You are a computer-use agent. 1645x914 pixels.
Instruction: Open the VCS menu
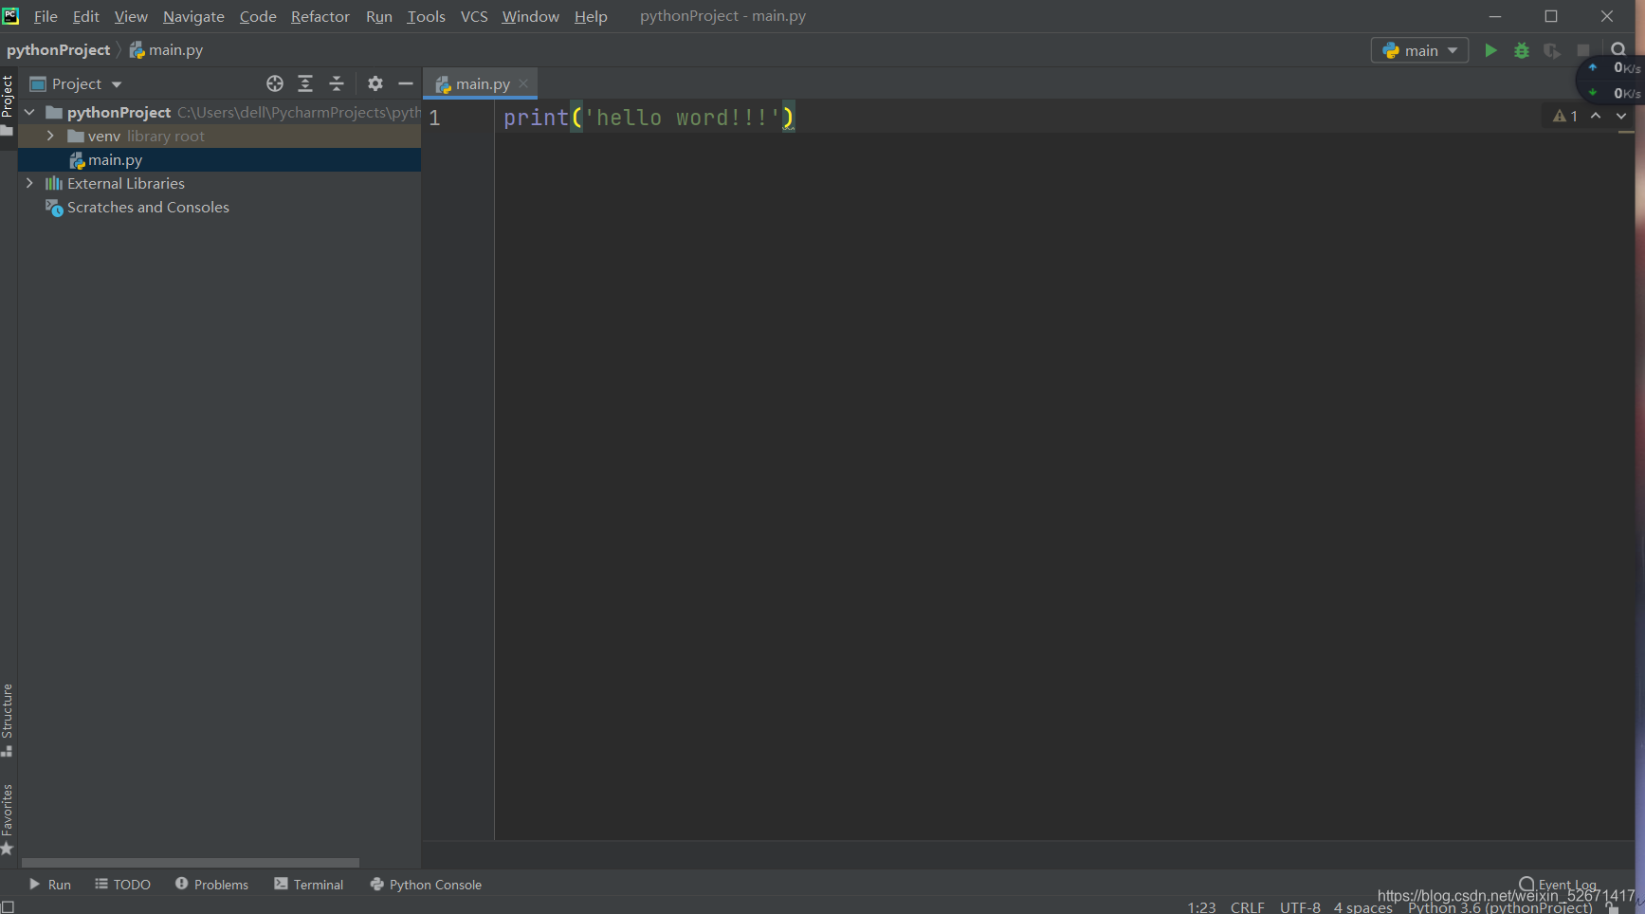474,16
